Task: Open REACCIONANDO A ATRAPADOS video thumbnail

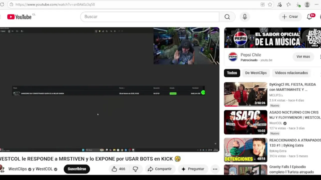Action: coord(245,150)
